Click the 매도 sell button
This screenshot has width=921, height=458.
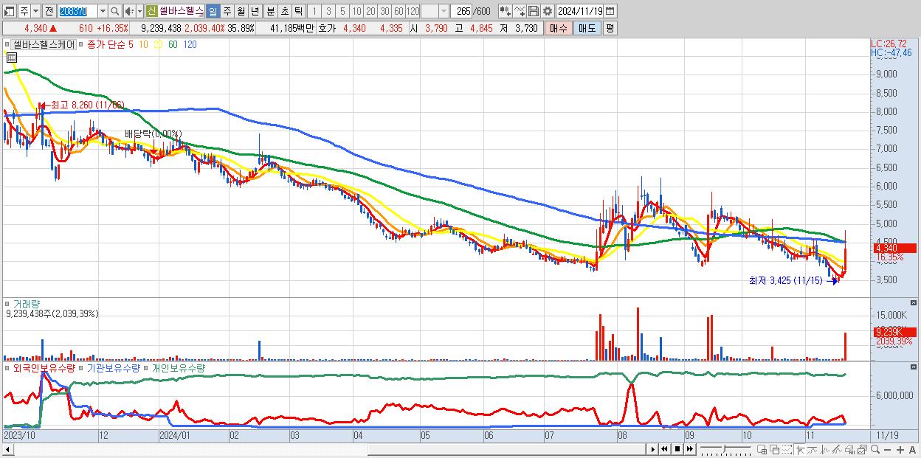pyautogui.click(x=587, y=28)
